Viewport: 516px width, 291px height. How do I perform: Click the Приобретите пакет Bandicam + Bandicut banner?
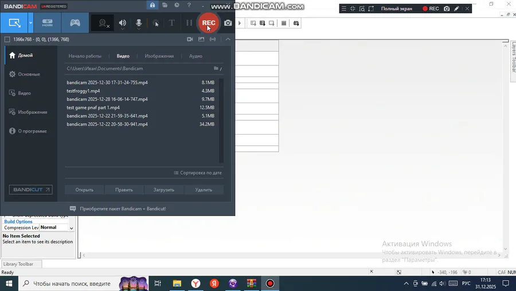click(x=118, y=209)
